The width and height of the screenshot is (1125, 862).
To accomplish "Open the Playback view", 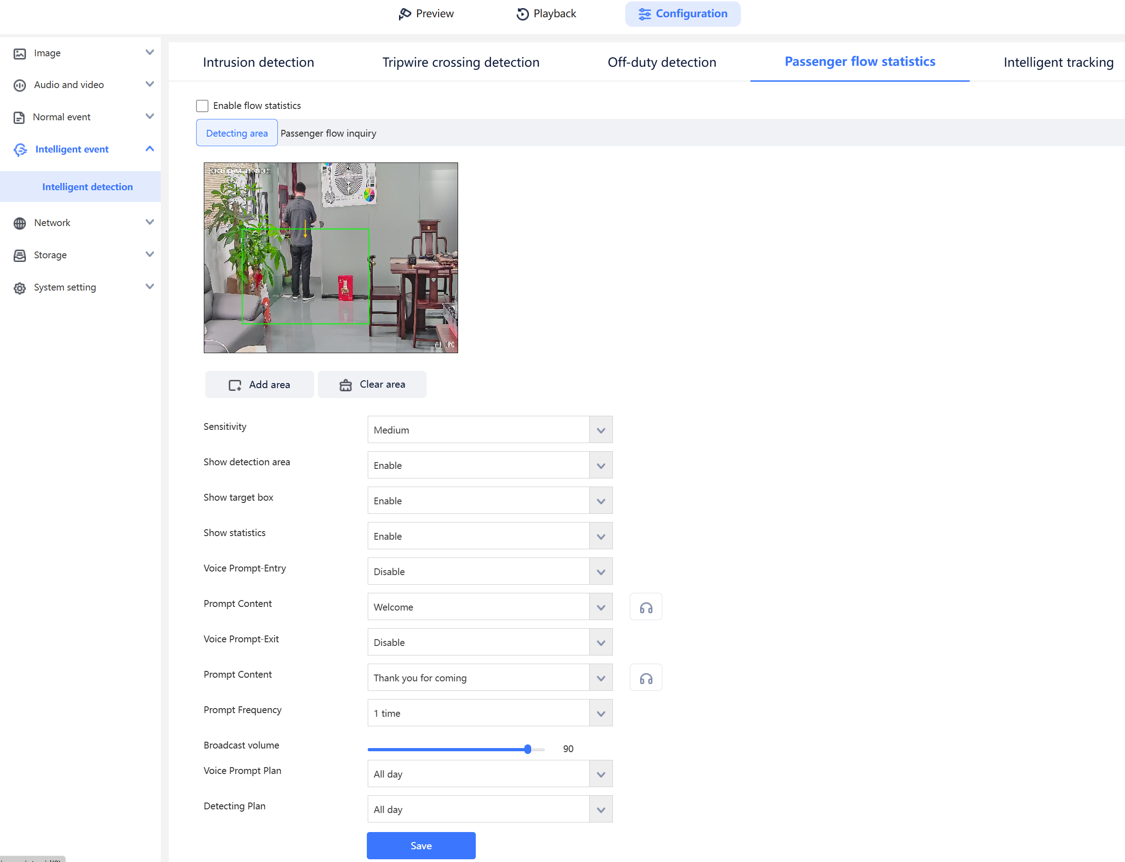I will [546, 14].
